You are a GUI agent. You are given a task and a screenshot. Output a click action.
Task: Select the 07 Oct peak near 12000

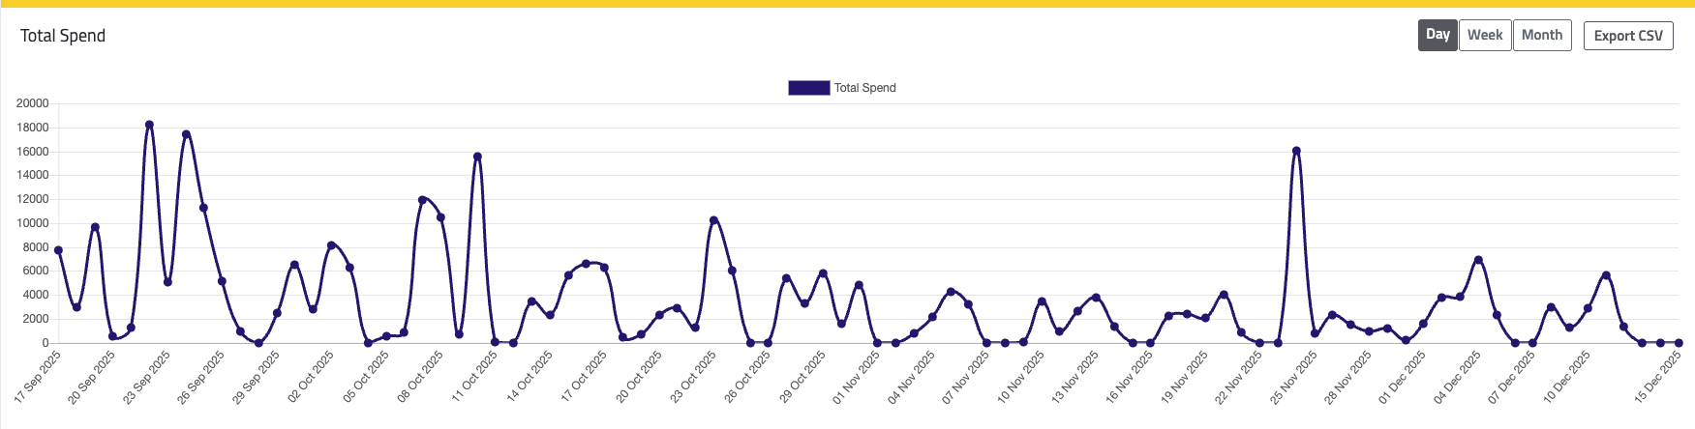point(422,200)
